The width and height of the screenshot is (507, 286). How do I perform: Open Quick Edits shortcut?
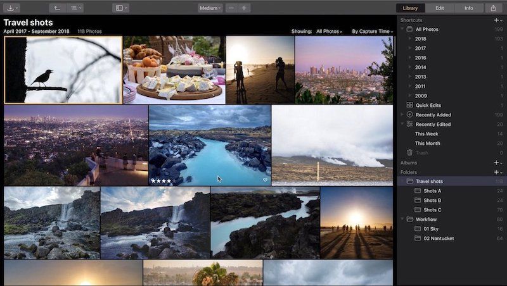coord(428,105)
